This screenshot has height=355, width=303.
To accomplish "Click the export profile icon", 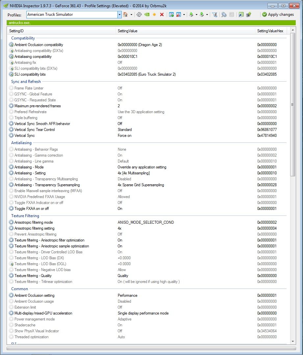I will click(191, 14).
